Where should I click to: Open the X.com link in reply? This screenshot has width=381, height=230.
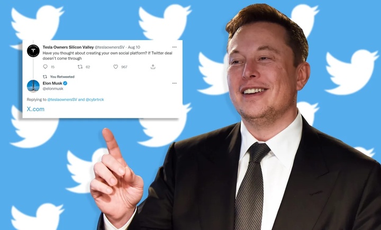point(35,109)
